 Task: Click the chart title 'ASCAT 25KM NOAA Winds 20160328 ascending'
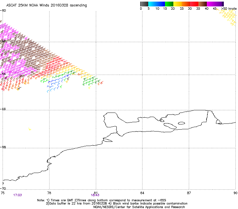point(46,5)
